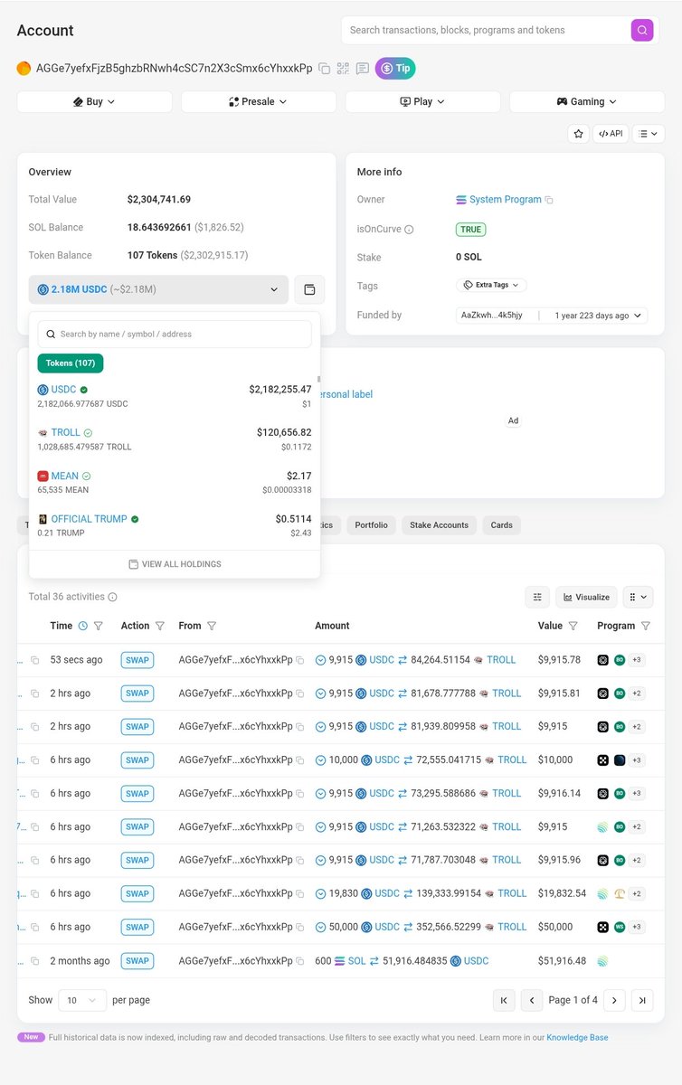Focus the main transactions search bar

point(487,30)
